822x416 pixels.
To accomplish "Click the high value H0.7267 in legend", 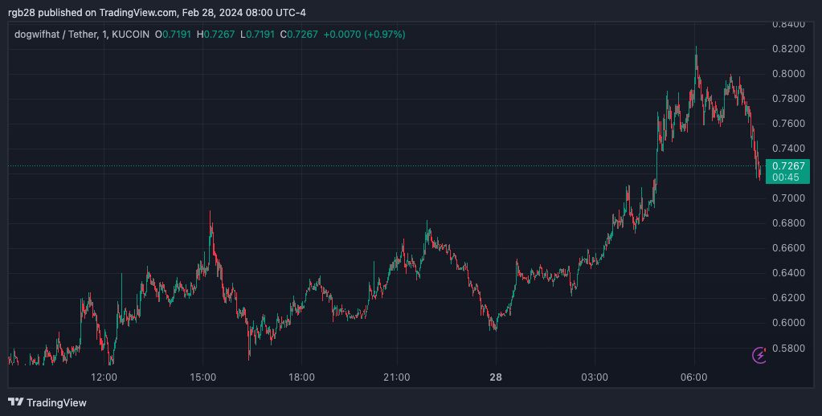I will pos(215,35).
